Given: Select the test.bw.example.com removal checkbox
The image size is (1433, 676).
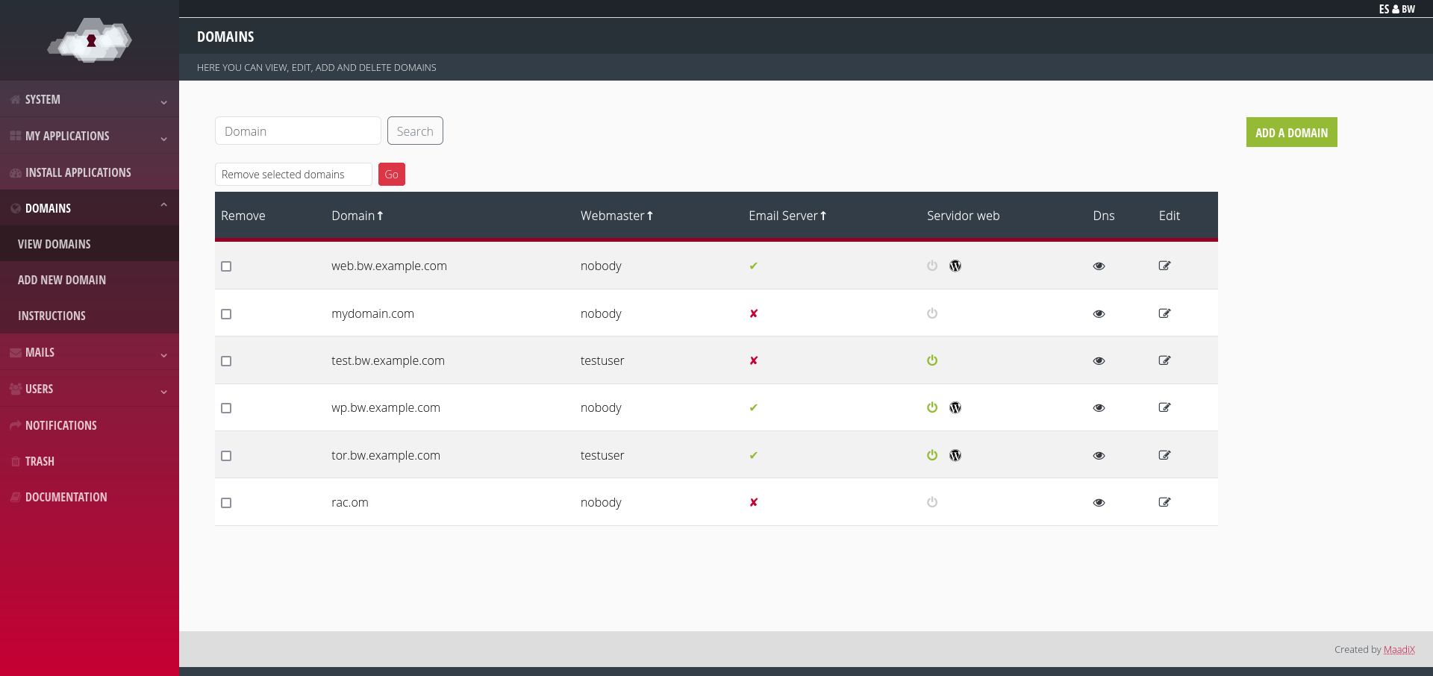Looking at the screenshot, I should click(226, 361).
